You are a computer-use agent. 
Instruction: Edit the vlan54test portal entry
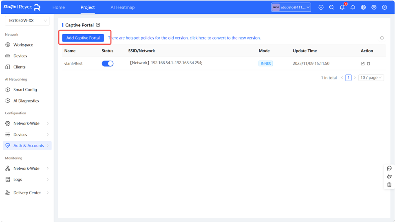click(x=362, y=63)
